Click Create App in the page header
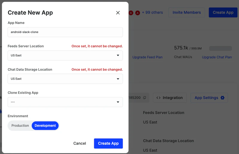 223,13
